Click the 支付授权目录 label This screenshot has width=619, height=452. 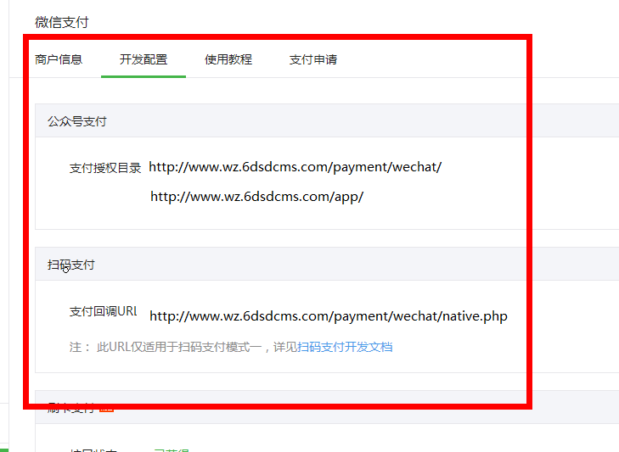tap(105, 168)
